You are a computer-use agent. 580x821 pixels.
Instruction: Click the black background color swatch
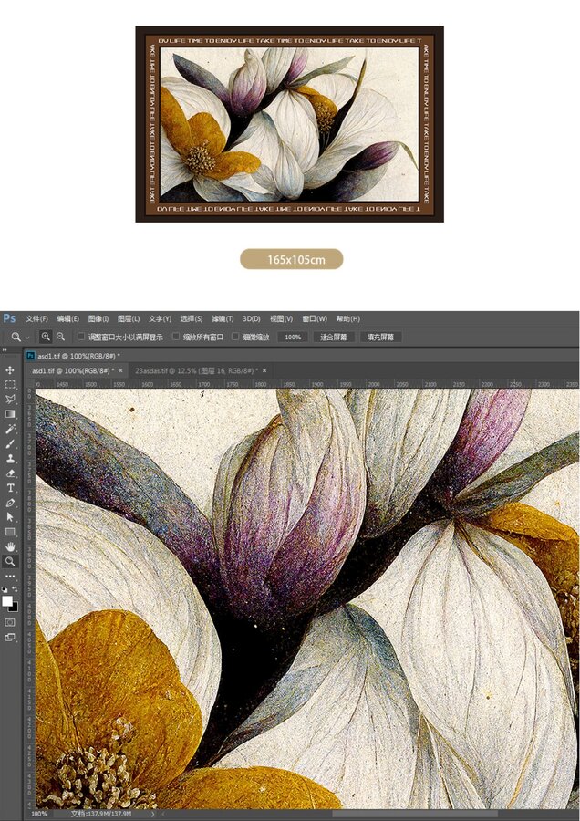[x=15, y=608]
